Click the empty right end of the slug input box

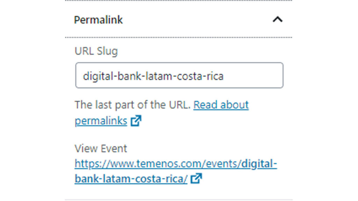click(259, 76)
